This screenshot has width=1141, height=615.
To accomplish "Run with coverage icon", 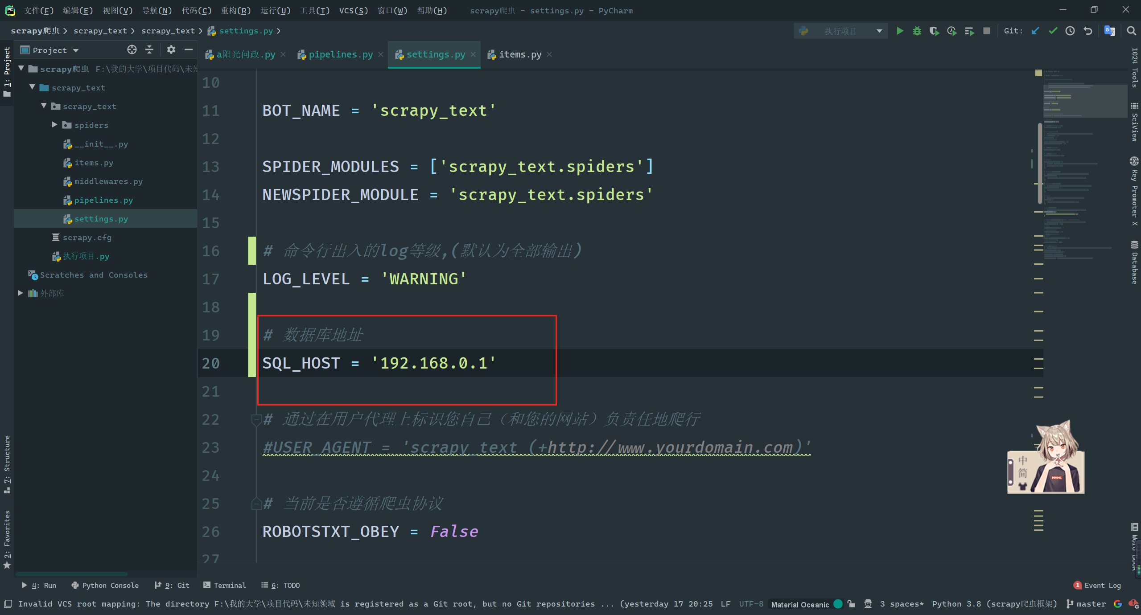I will coord(934,31).
